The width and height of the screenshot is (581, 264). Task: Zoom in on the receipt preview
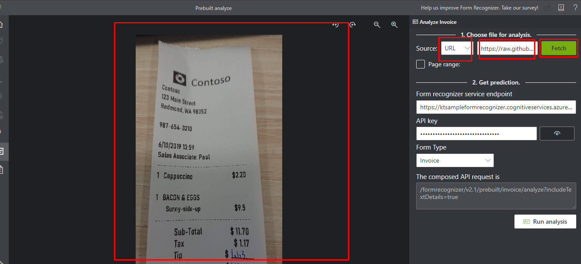394,25
